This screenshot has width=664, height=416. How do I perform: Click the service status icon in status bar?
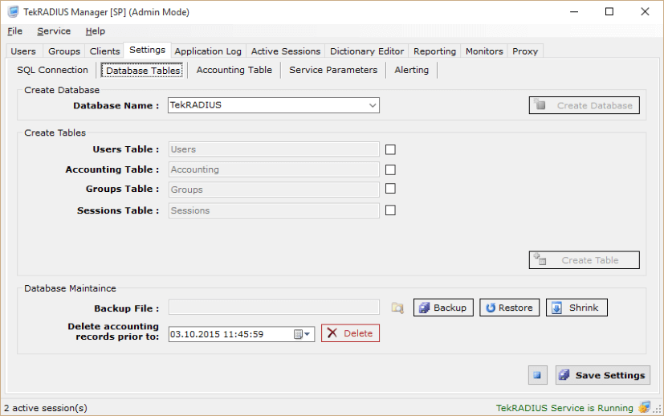coord(644,407)
